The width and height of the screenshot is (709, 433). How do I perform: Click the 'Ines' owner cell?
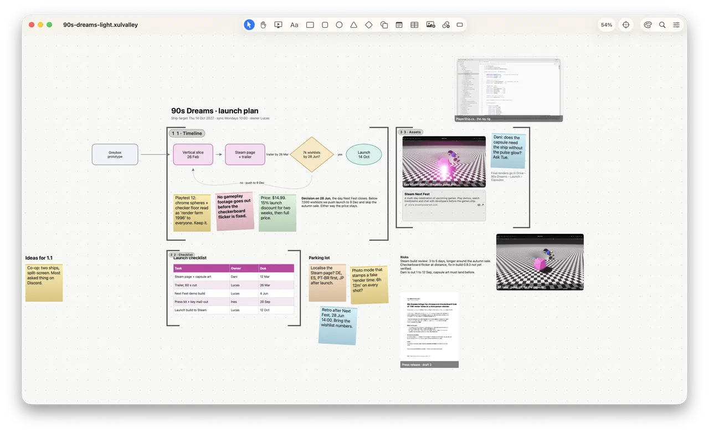click(243, 302)
